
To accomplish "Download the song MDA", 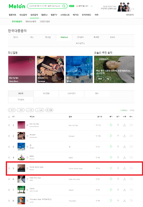I will click(x=124, y=157).
